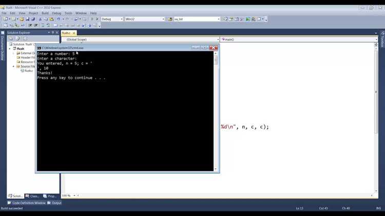The image size is (385, 216).
Task: Click the Navigate Backward icon
Action: [76, 19]
